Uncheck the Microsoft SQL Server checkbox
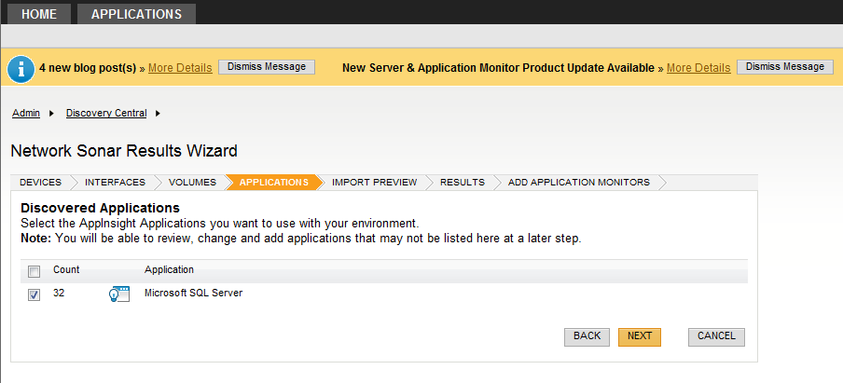The width and height of the screenshot is (843, 383). tap(34, 294)
